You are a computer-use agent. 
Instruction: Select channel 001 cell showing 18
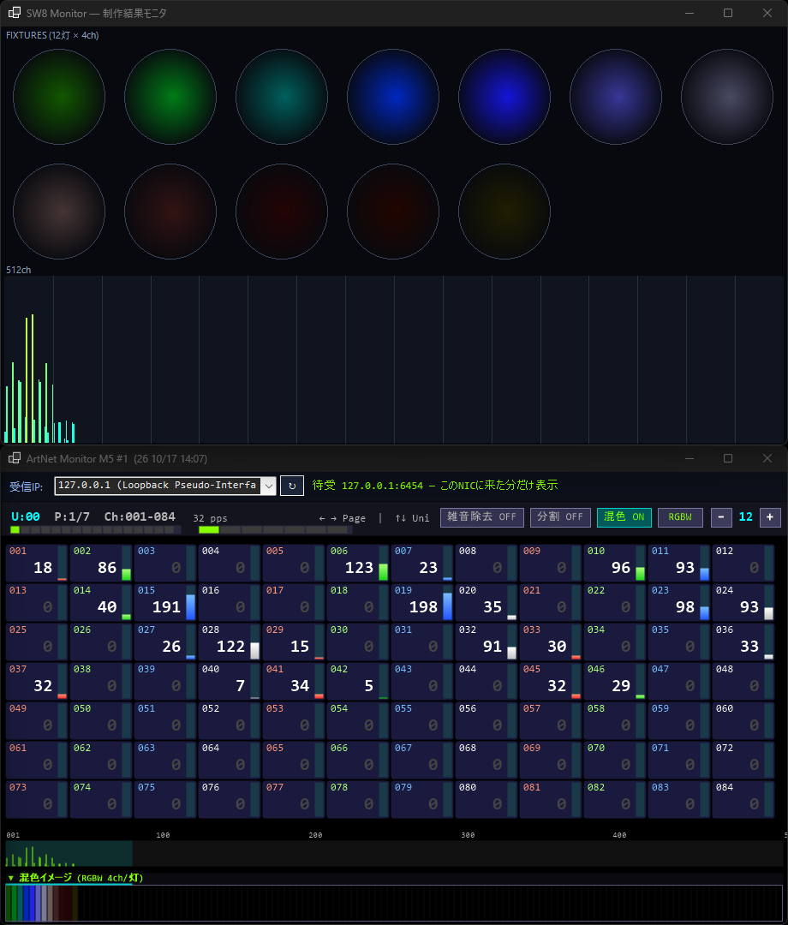click(x=37, y=563)
